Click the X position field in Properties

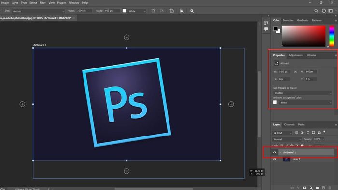tap(284, 79)
